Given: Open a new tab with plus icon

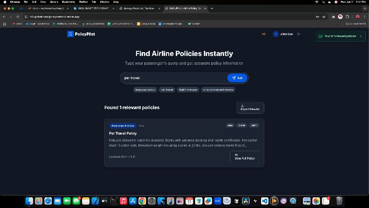Looking at the screenshot, I should pos(212,8).
